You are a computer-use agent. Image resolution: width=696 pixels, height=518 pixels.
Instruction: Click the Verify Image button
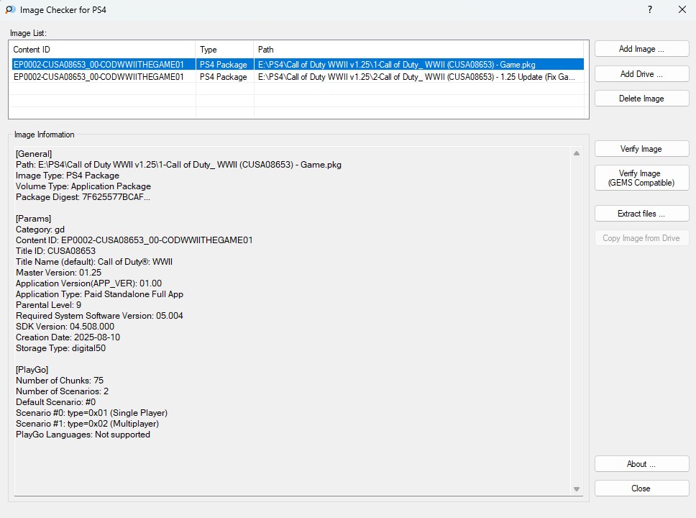tap(641, 149)
